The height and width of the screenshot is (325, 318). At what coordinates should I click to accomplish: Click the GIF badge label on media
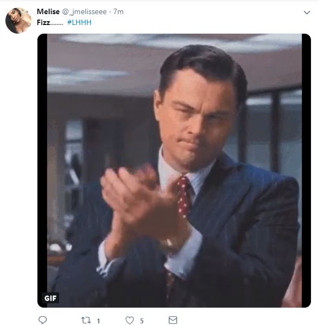[50, 298]
